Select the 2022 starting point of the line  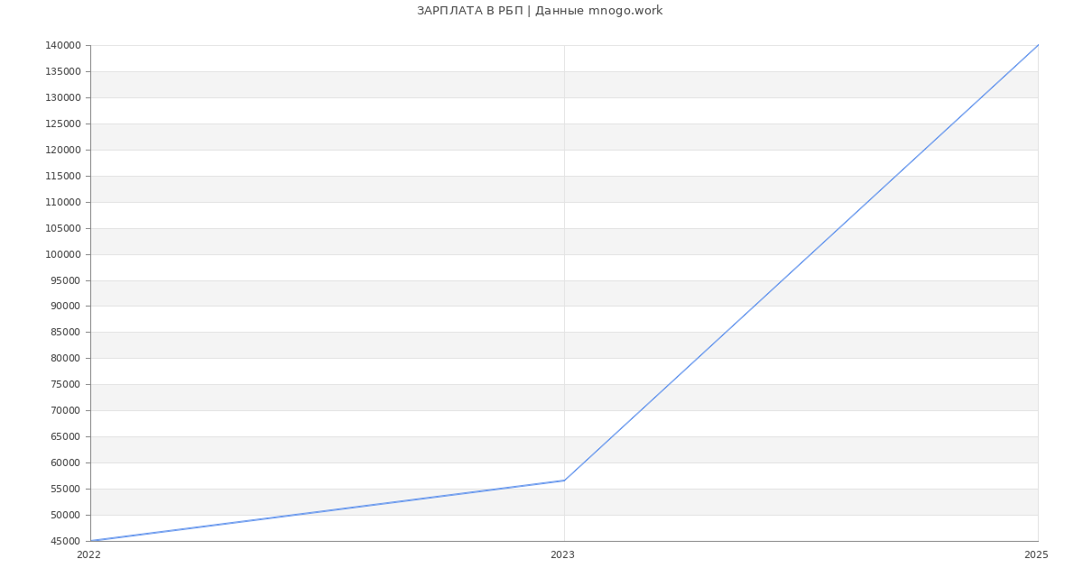click(91, 541)
